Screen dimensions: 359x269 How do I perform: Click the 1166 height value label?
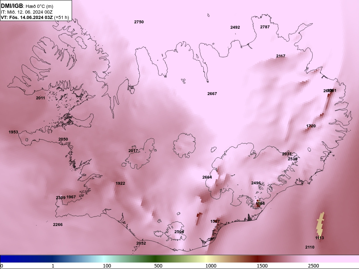click(260, 203)
